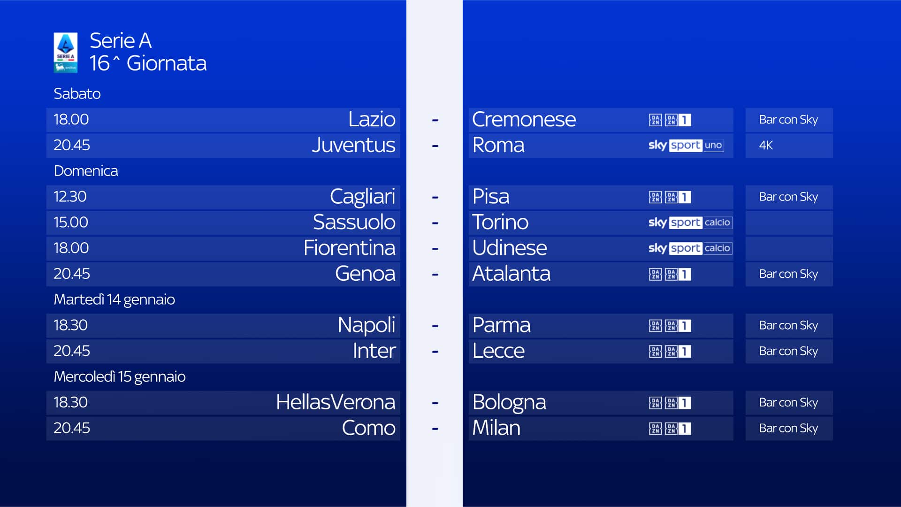Select the Atalanta team name
This screenshot has height=507, width=901.
point(511,274)
